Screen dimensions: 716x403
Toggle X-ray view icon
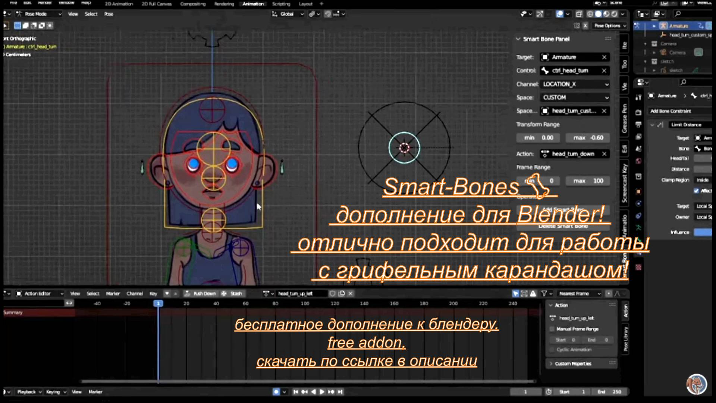(579, 14)
